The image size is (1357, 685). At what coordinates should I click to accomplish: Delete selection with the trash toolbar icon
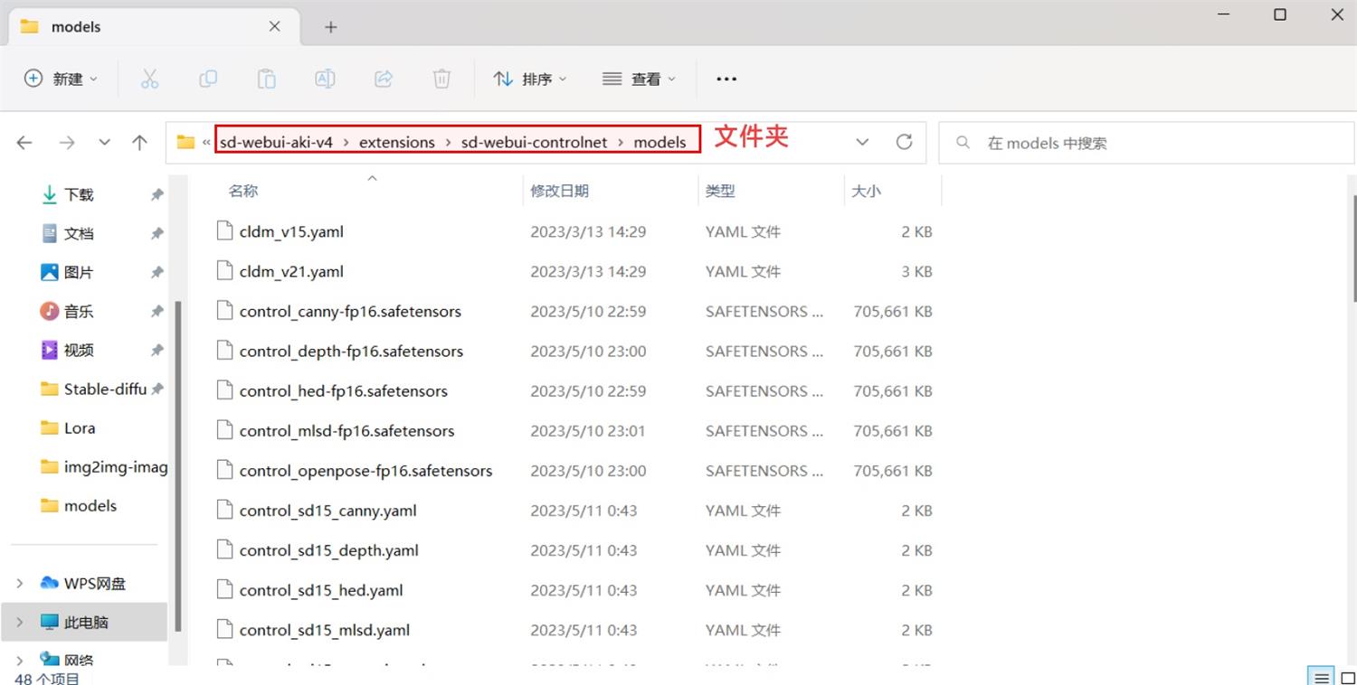click(441, 79)
